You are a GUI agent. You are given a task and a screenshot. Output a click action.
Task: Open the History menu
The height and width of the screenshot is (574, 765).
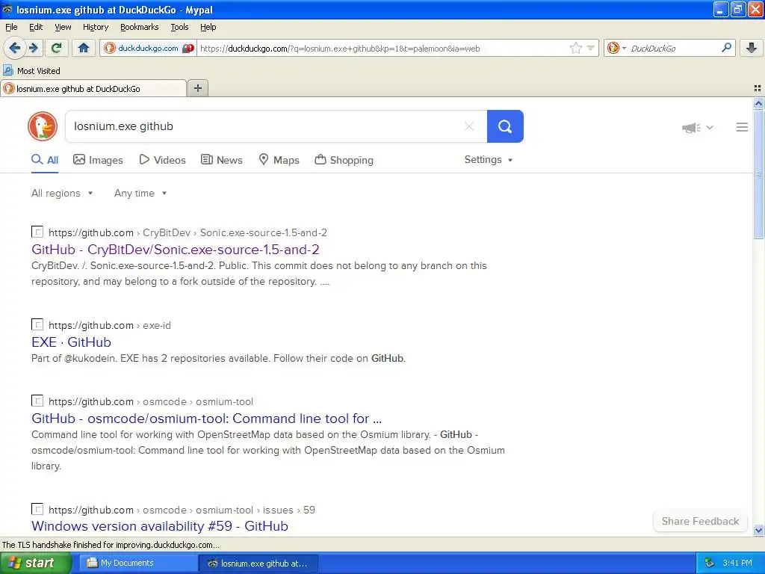(95, 27)
